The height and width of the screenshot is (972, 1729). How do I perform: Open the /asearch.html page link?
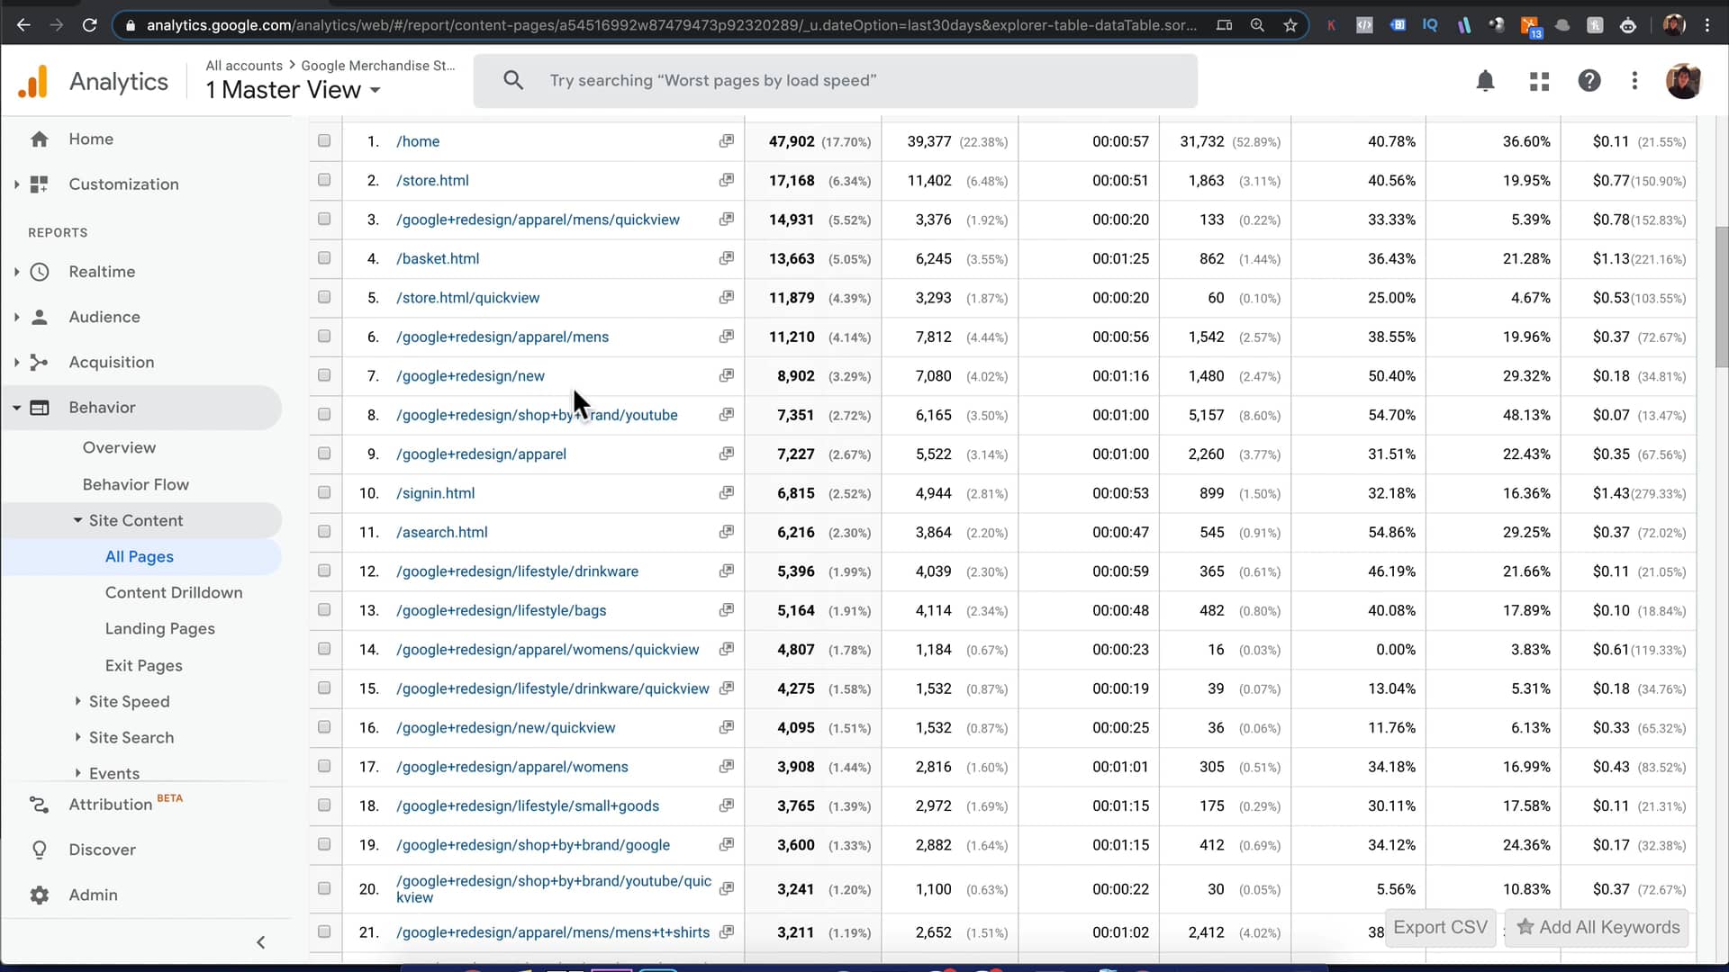click(440, 532)
